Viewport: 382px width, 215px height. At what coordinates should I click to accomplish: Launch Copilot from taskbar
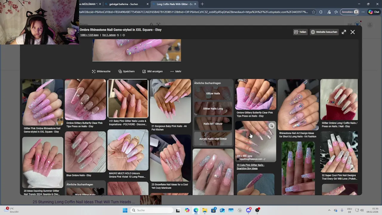click(187, 210)
